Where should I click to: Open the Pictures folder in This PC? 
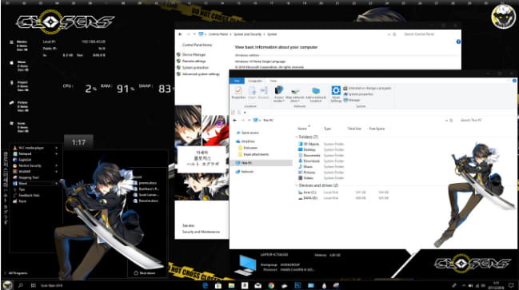point(307,173)
